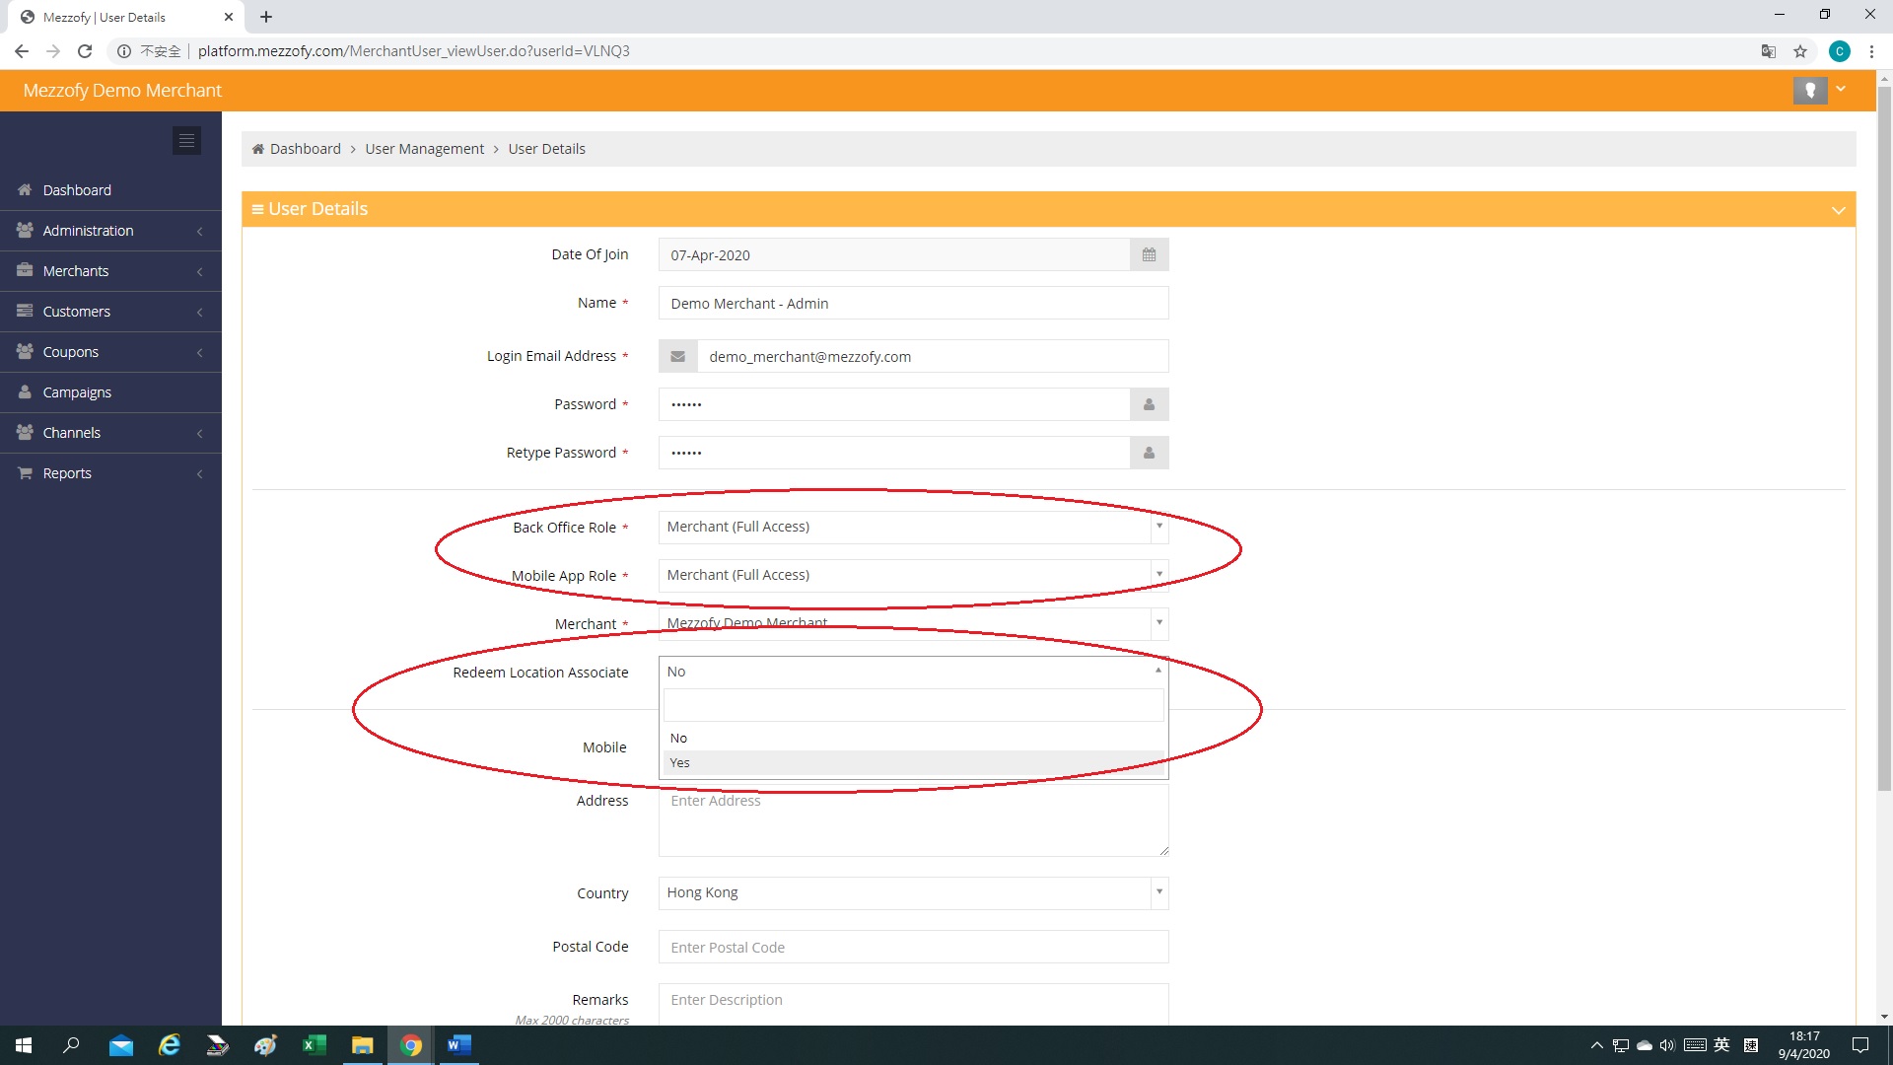Open Reports sidebar menu
The image size is (1893, 1065).
pyautogui.click(x=110, y=473)
